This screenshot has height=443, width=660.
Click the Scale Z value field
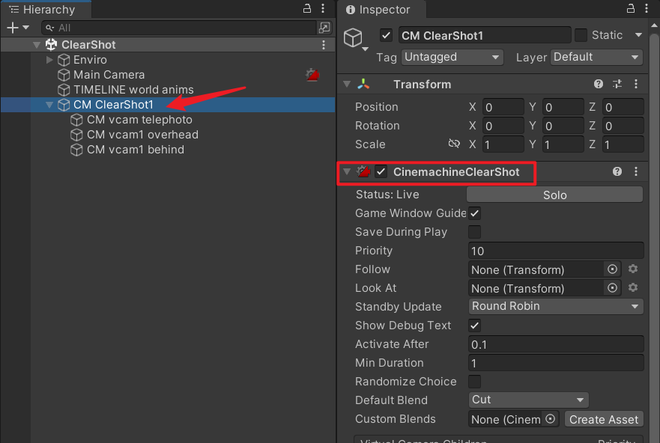[x=623, y=144]
